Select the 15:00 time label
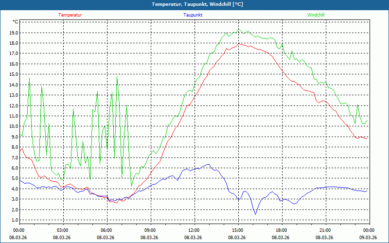389x243 pixels. pyautogui.click(x=238, y=230)
